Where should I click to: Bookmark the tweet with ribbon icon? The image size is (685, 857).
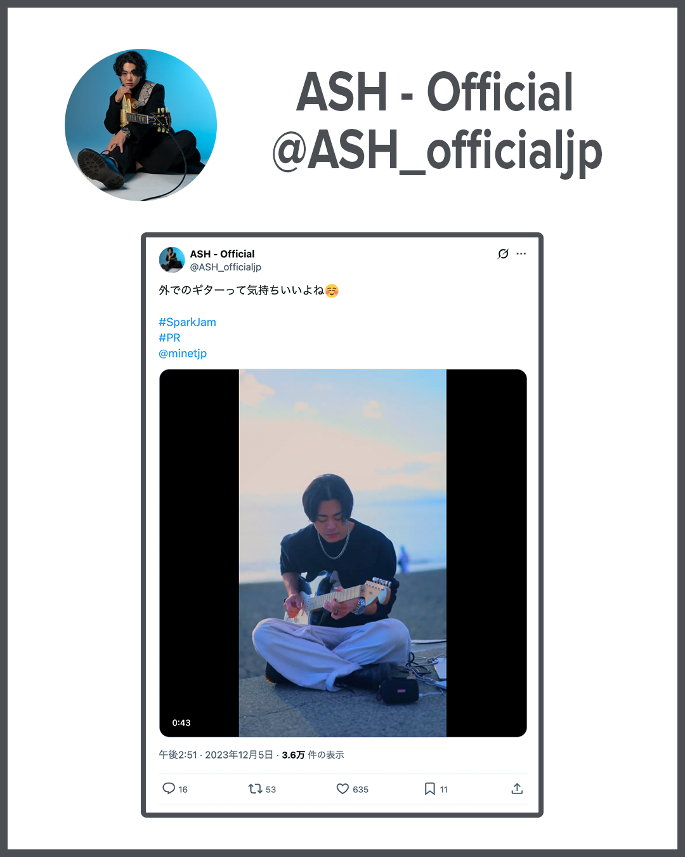pyautogui.click(x=429, y=788)
